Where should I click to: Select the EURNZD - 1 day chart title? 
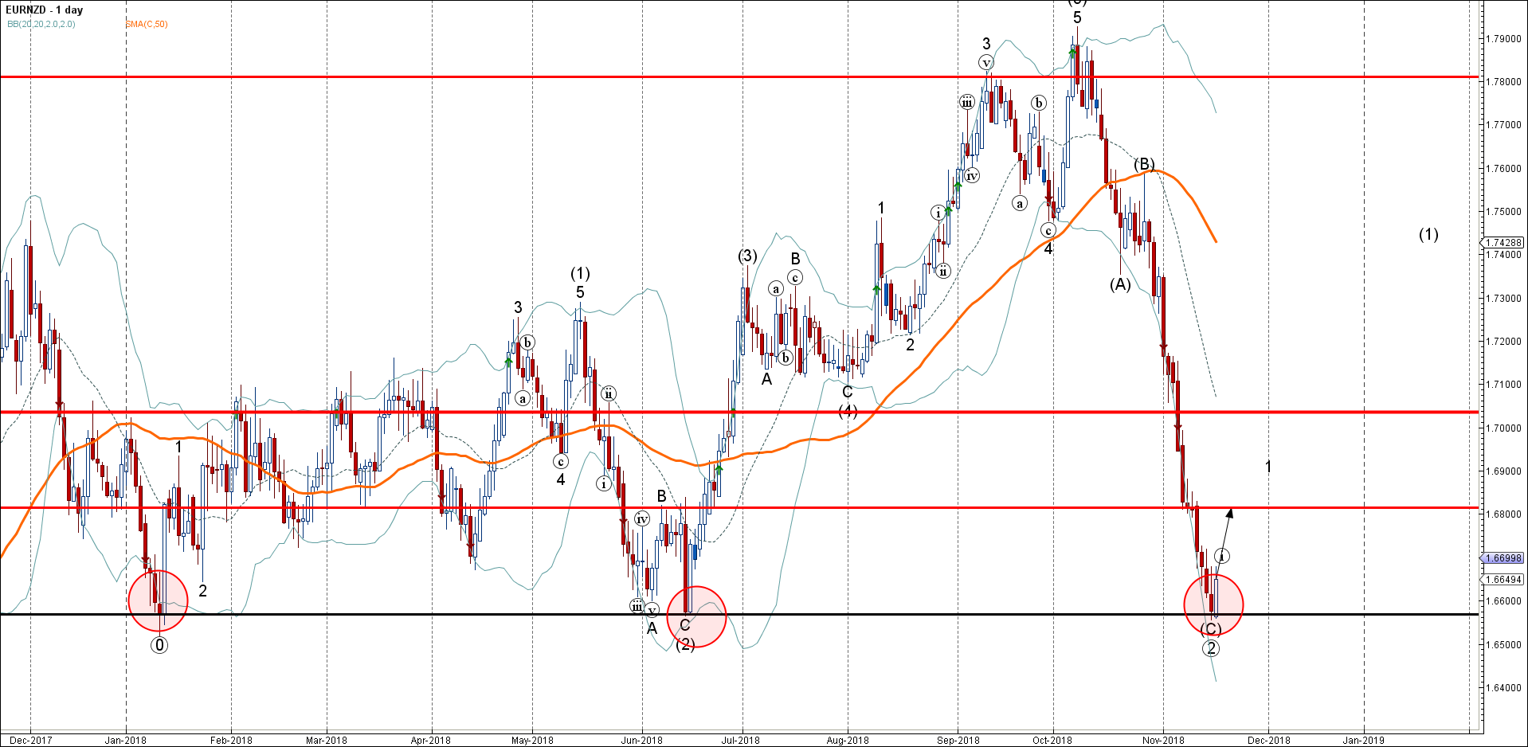tap(45, 10)
